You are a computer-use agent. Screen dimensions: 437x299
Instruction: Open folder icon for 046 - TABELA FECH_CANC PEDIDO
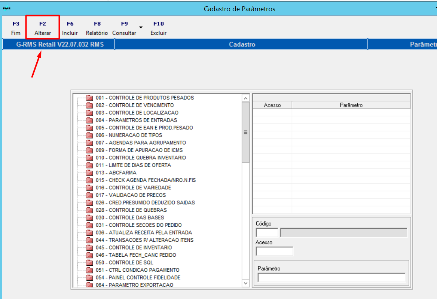(x=89, y=255)
